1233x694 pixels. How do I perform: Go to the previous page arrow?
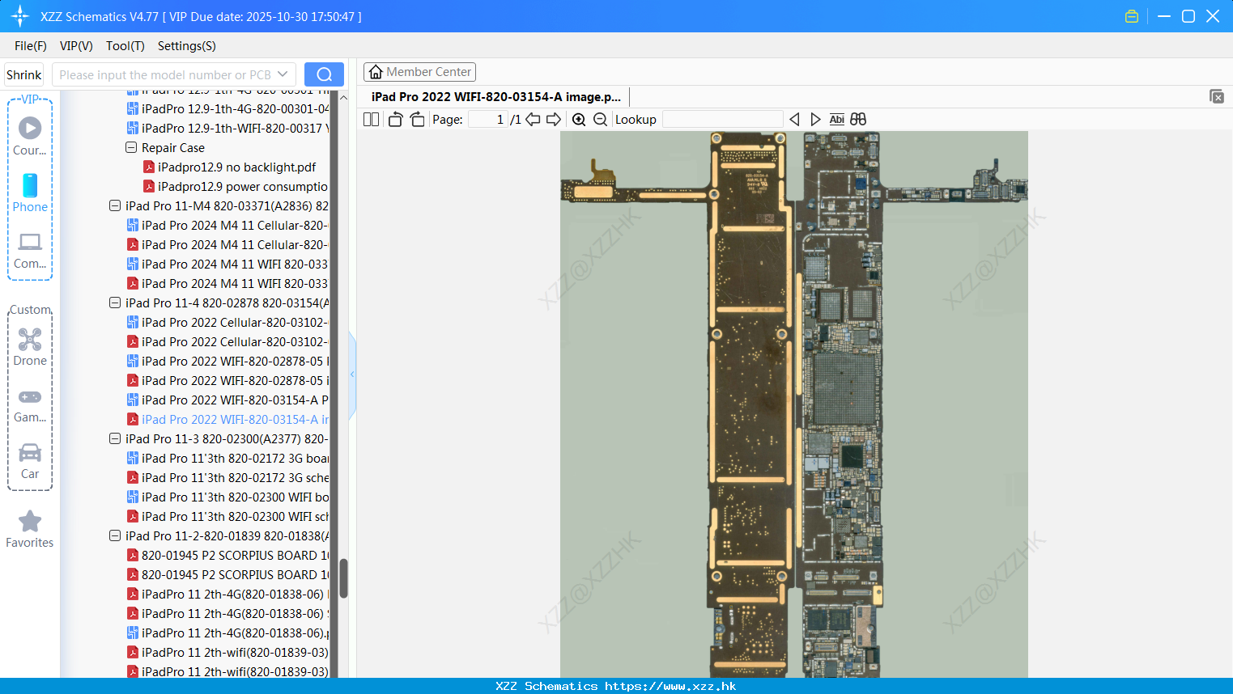click(x=533, y=119)
